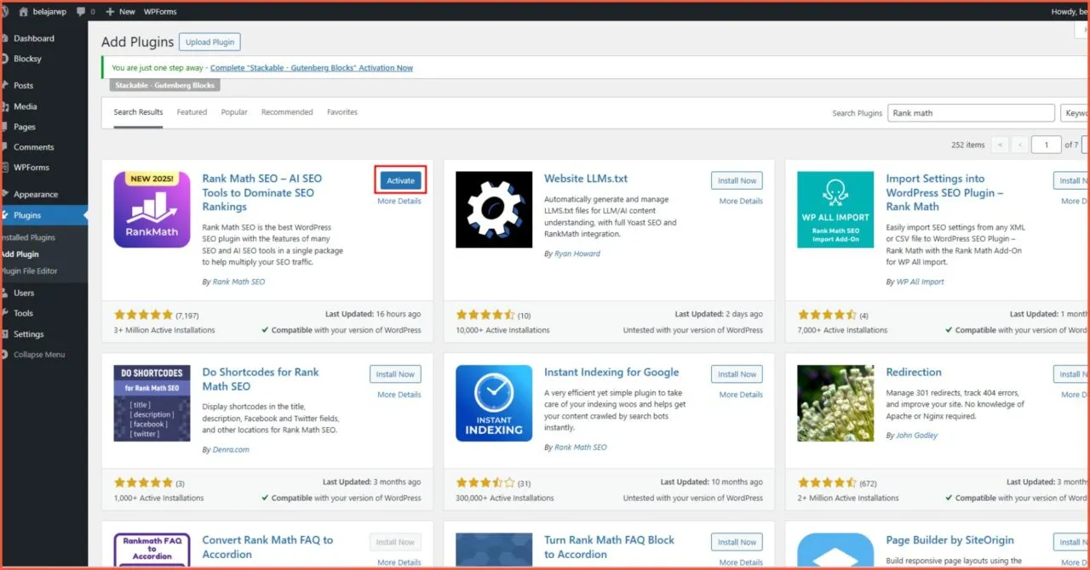Open Stackable Gutenberg Blocks activation link
The image size is (1090, 570).
pyautogui.click(x=311, y=68)
